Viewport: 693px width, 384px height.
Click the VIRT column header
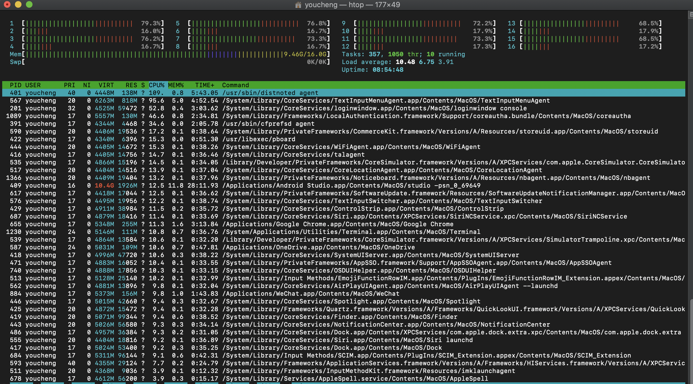click(106, 85)
